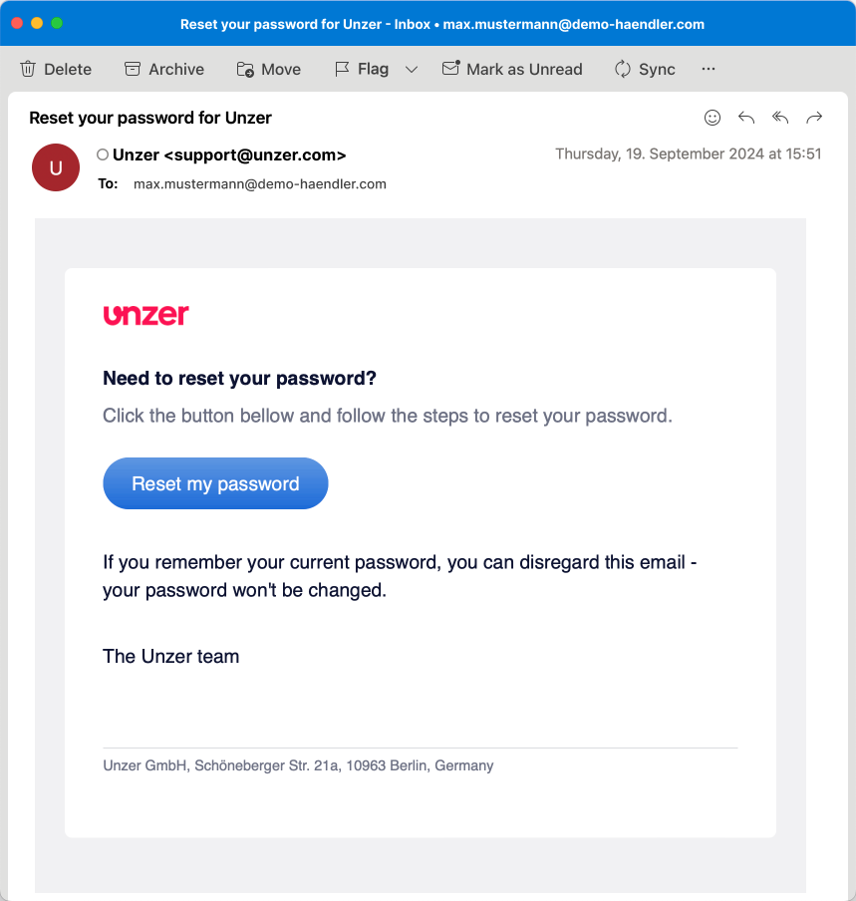The image size is (856, 901).
Task: Click the Sync icon
Action: [x=623, y=69]
